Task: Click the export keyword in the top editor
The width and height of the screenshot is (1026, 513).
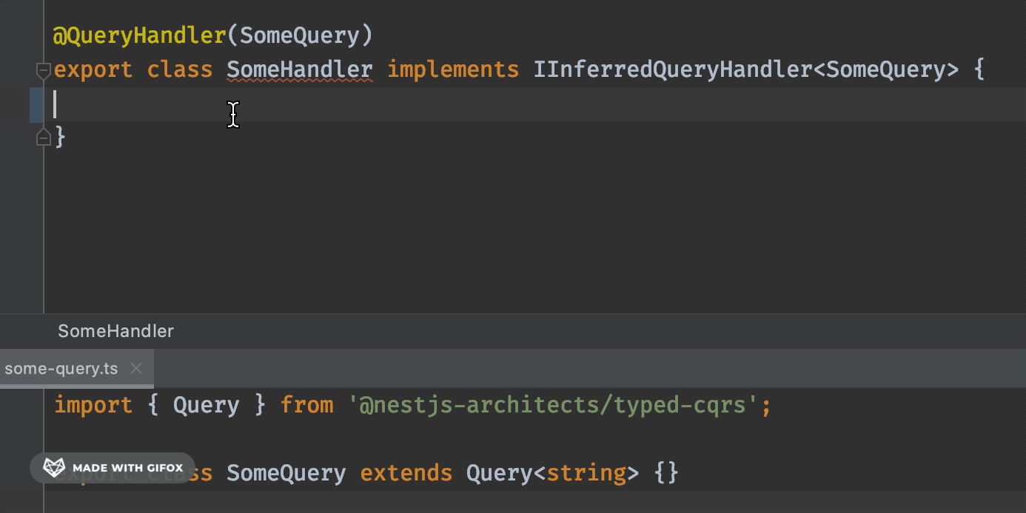Action: click(93, 70)
